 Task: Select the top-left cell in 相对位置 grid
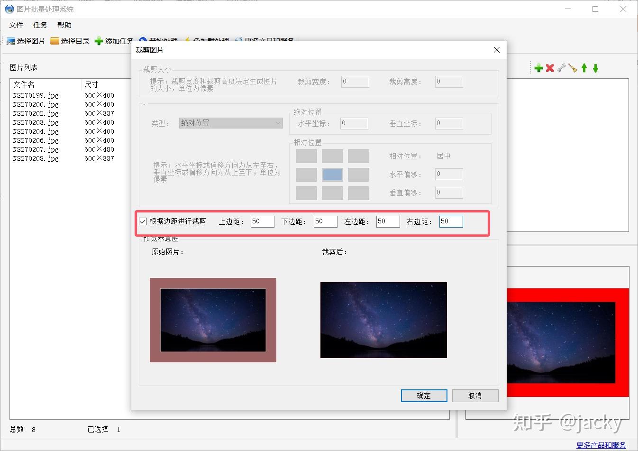[x=306, y=156]
